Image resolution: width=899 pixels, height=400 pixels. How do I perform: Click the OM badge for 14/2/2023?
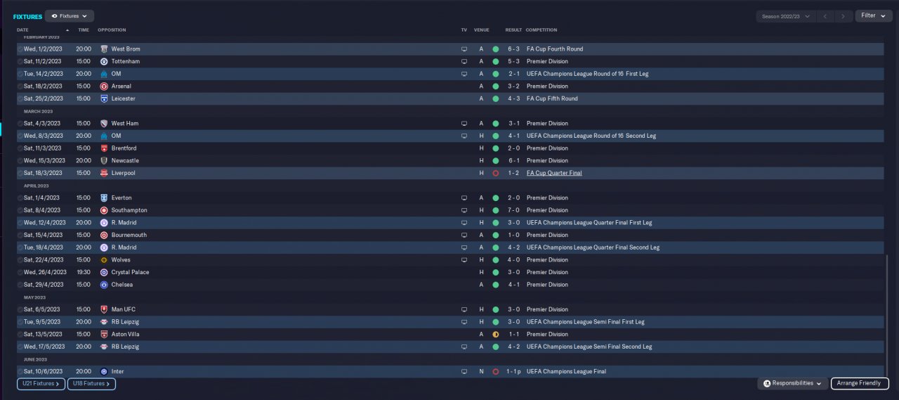coord(104,74)
